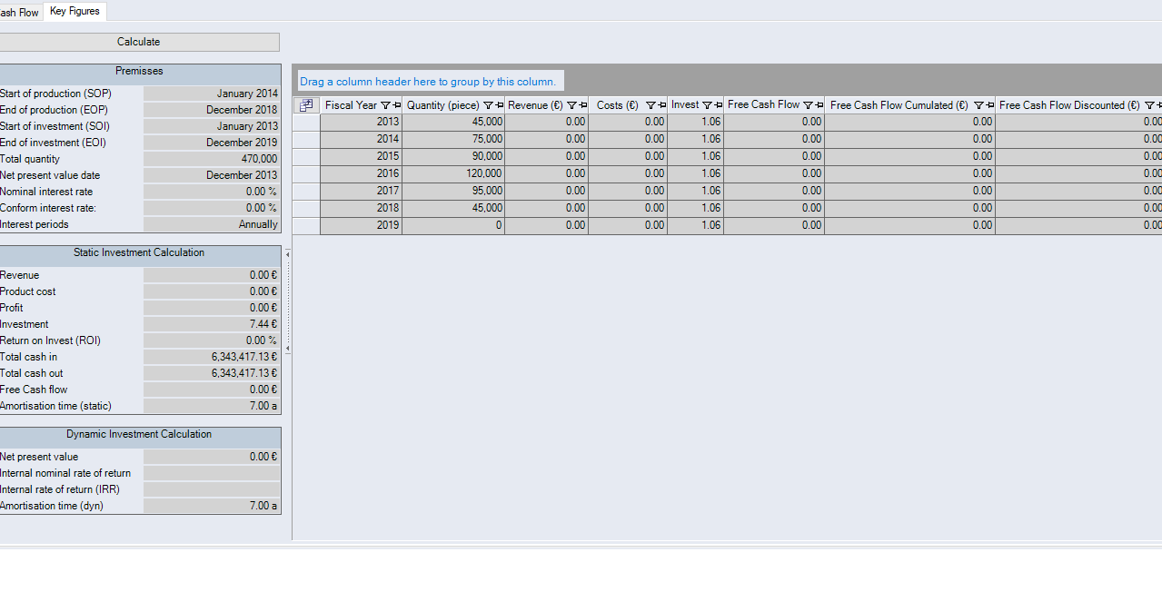Click the Invest column filter funnel
The width and height of the screenshot is (1162, 592).
pos(707,105)
